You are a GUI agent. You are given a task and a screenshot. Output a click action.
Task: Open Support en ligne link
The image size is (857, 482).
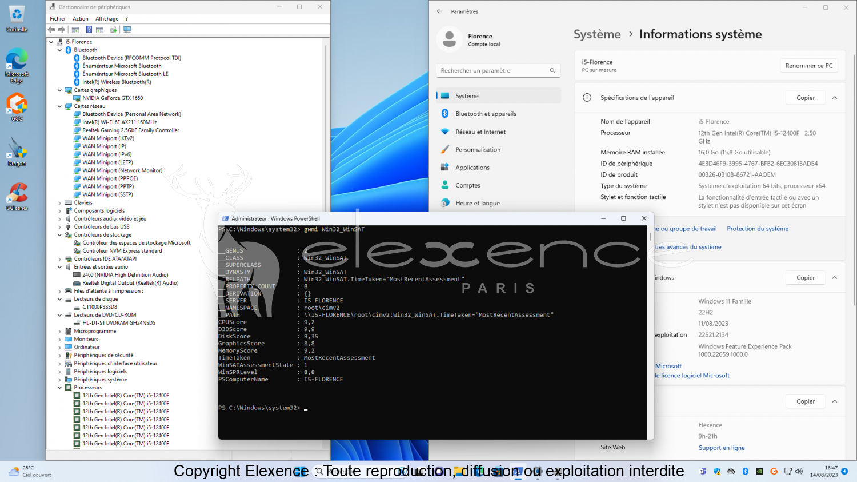pyautogui.click(x=722, y=448)
